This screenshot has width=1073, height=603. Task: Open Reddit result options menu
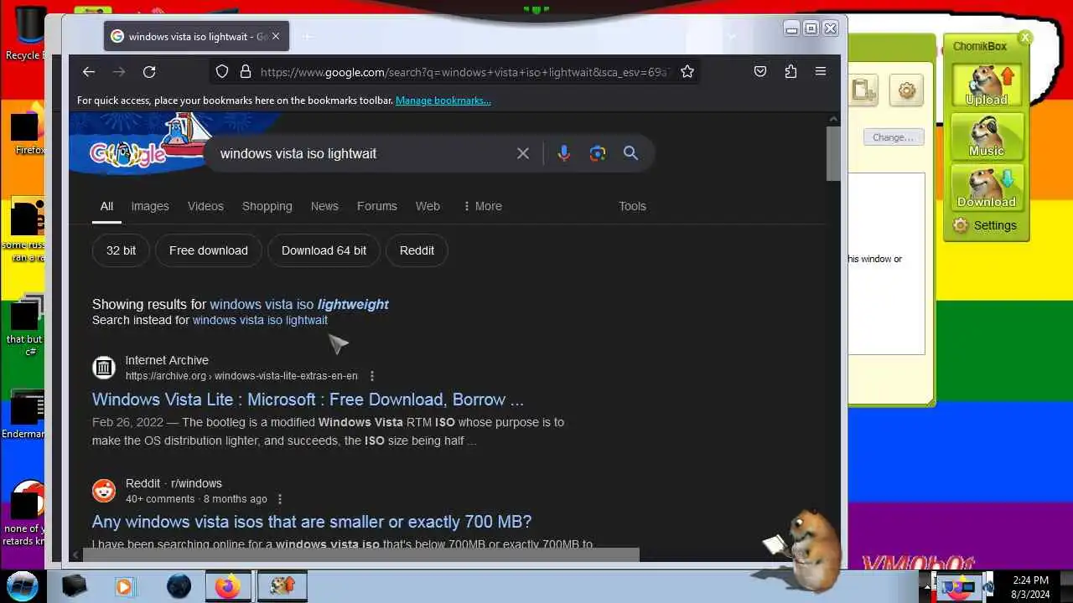click(x=280, y=499)
